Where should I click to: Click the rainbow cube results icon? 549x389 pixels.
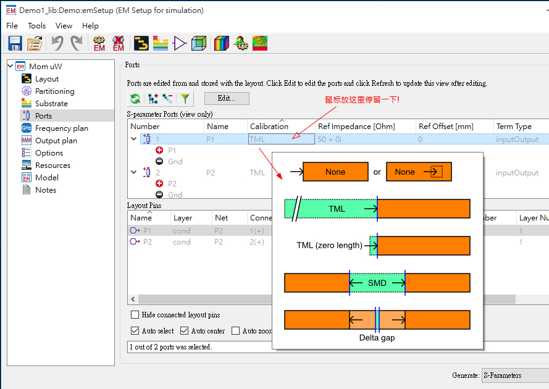(x=222, y=43)
